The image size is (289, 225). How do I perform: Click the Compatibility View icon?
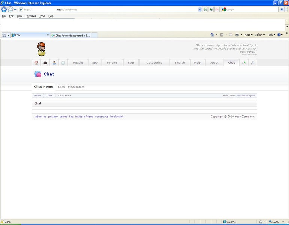pyautogui.click(x=205, y=10)
